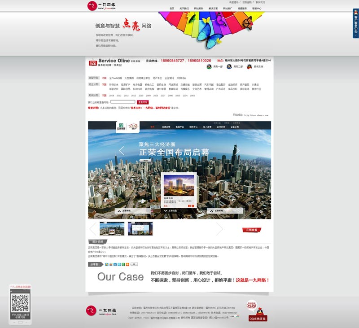Screen dimensions: 359x328
Task: Select the second case preview thumbnail
Action: [140, 229]
